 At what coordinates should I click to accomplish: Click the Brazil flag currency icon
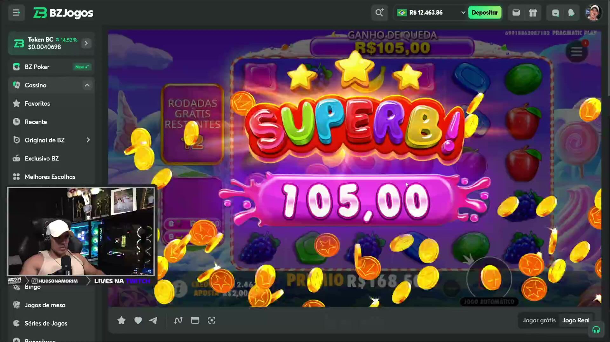[402, 13]
